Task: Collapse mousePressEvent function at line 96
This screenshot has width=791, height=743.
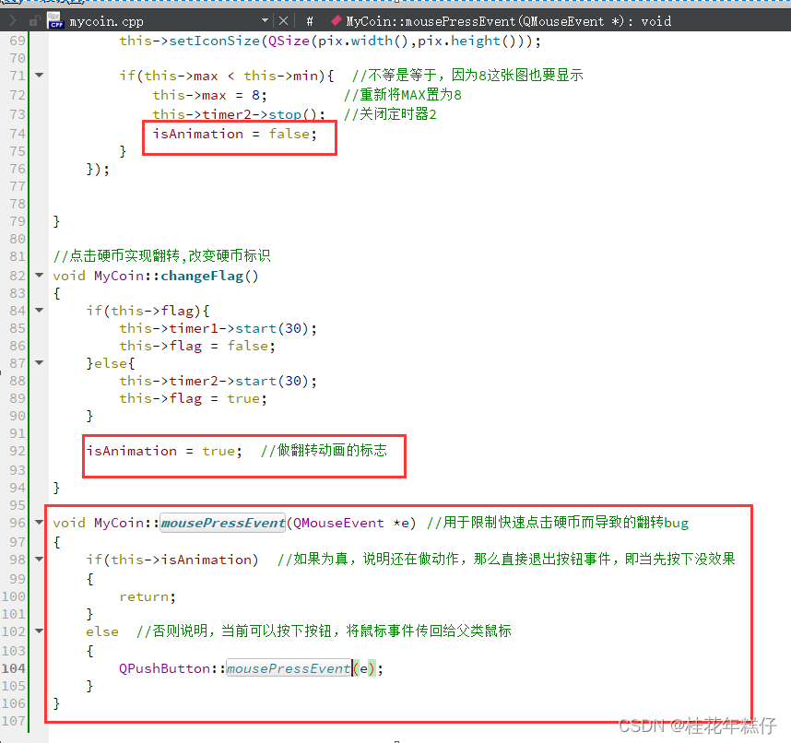Action: point(40,522)
